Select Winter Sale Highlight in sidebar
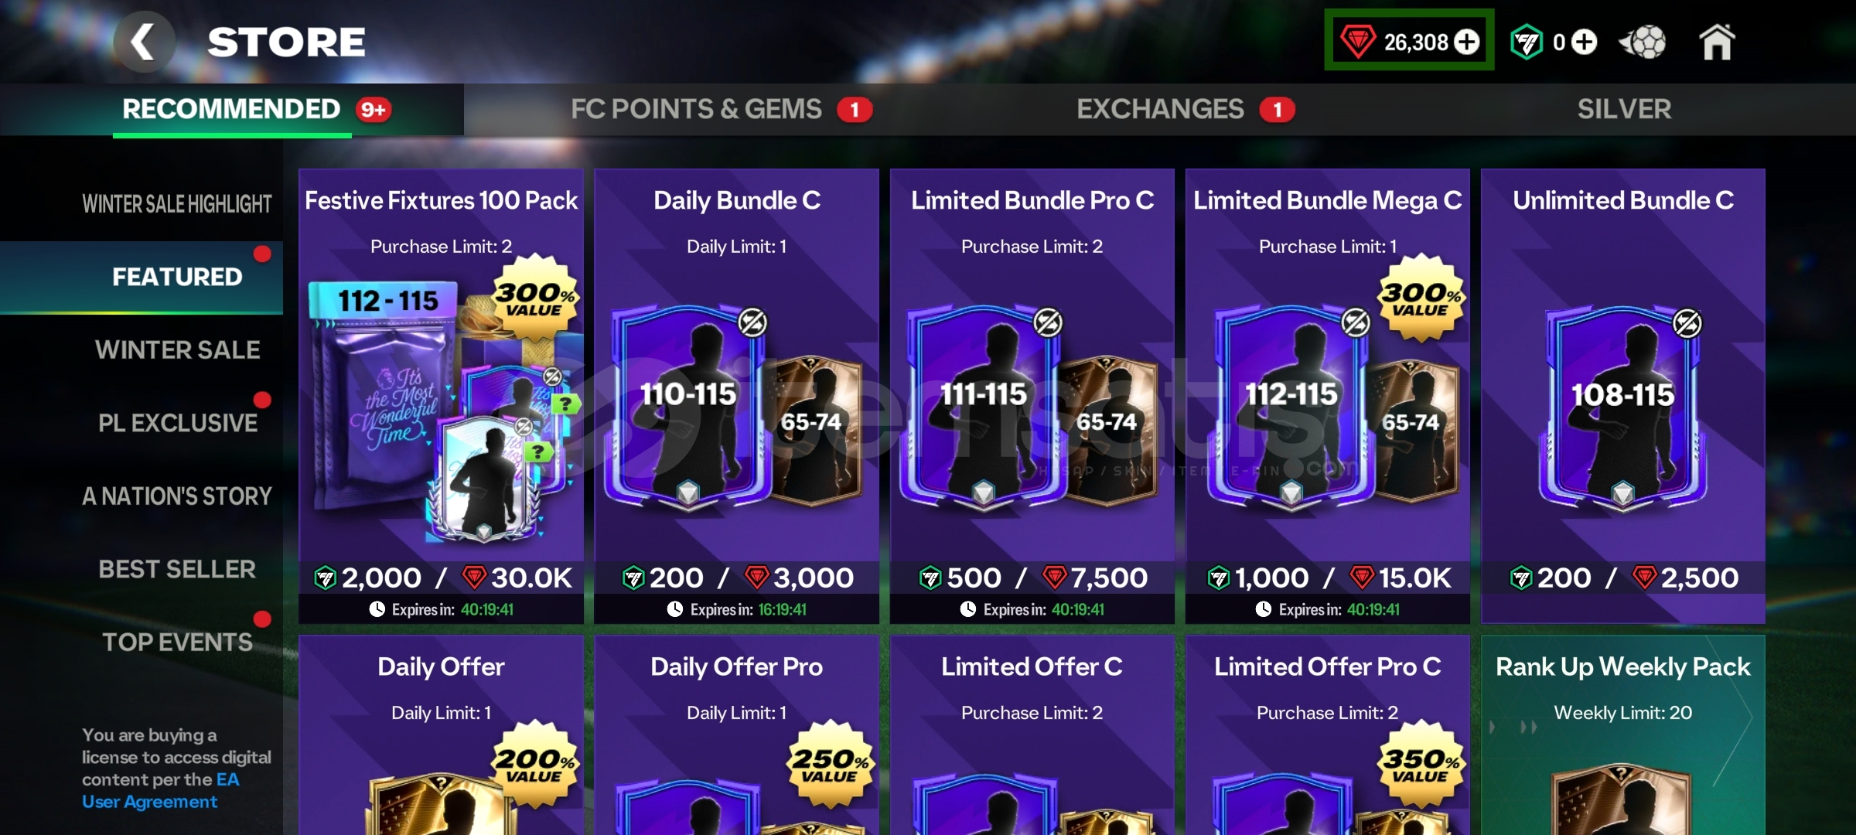This screenshot has width=1856, height=835. pos(177,204)
